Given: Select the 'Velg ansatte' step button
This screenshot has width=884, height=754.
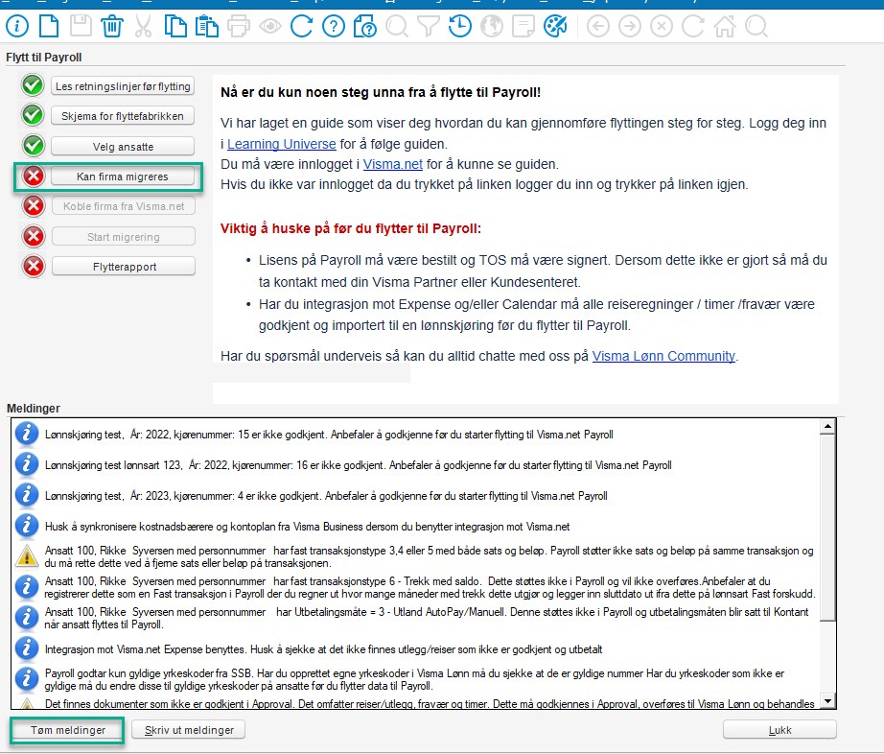Looking at the screenshot, I should click(123, 147).
